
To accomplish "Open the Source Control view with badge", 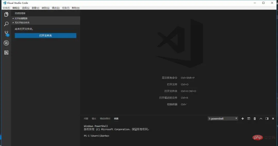I will click(6, 33).
